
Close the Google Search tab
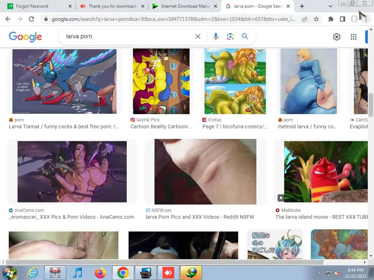pyautogui.click(x=288, y=6)
